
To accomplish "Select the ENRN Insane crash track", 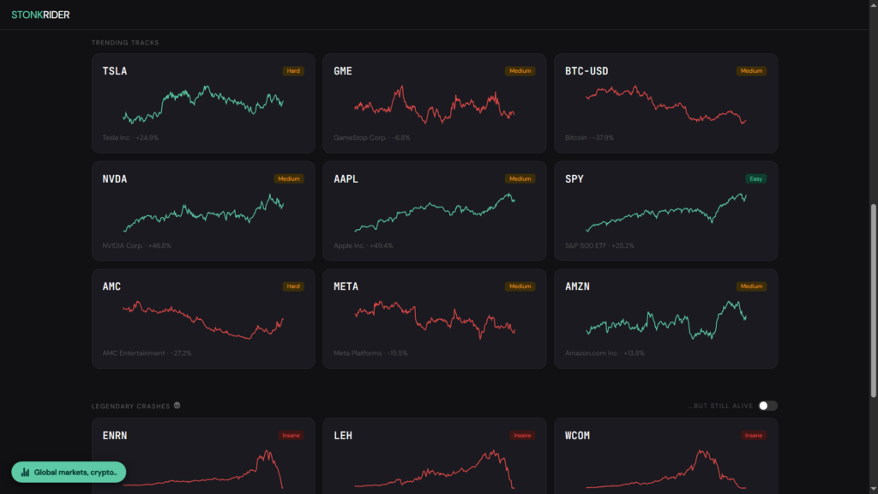I will [x=203, y=456].
